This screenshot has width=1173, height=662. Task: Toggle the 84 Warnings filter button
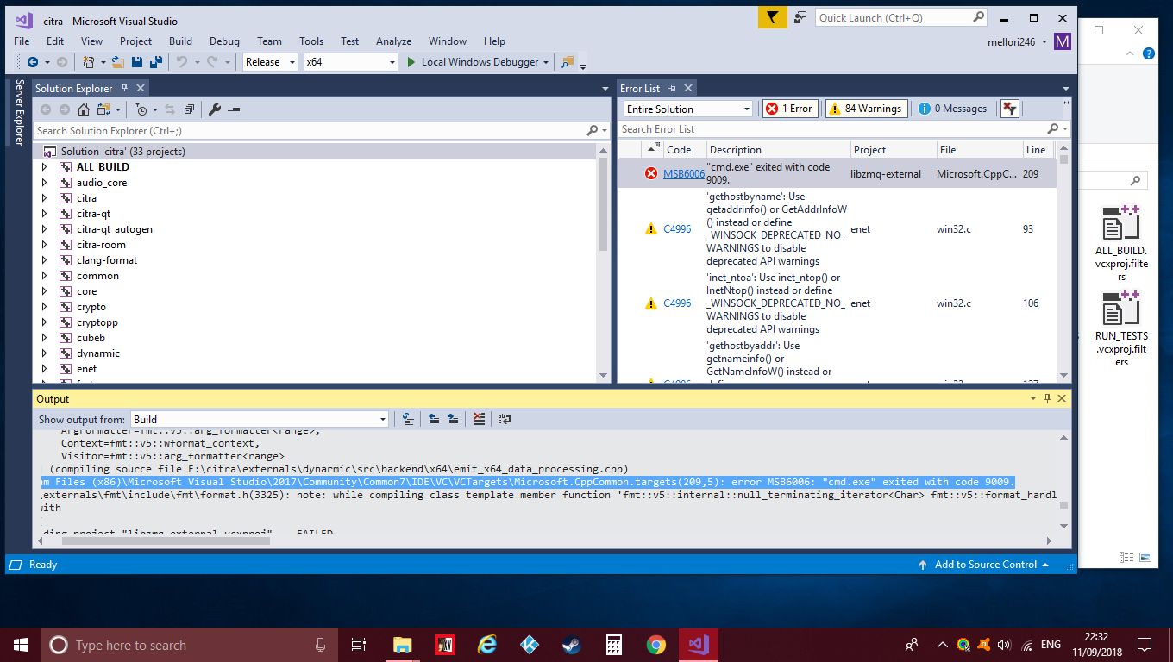click(866, 109)
